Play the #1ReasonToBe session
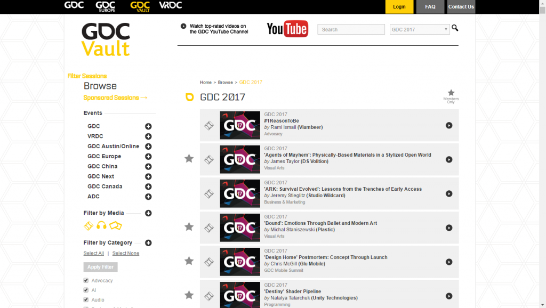The height and width of the screenshot is (308, 546). point(449,125)
